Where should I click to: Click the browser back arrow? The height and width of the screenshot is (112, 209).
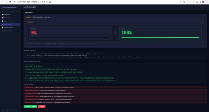click(2, 2)
